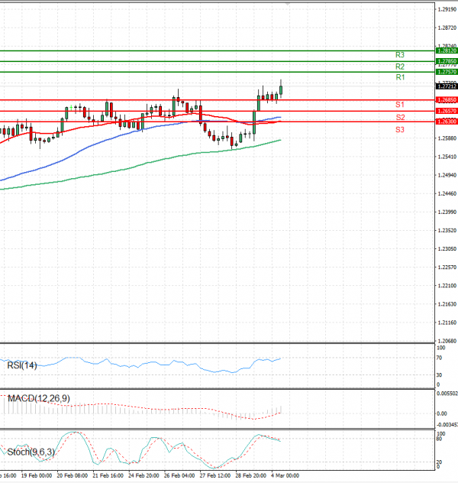
Task: Select the MACD(12,26,9) indicator label
Action: (37, 399)
